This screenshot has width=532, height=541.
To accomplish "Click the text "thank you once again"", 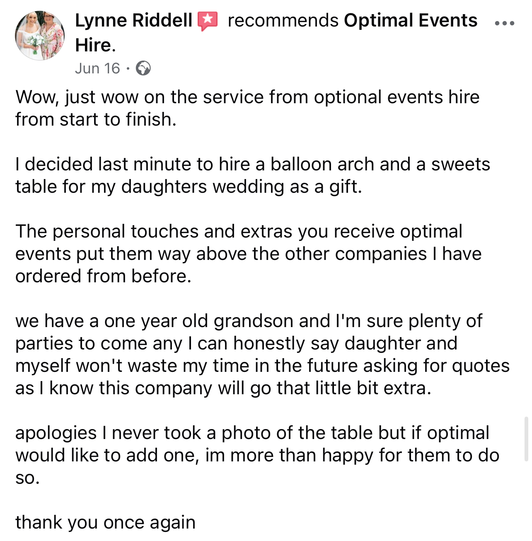I will pyautogui.click(x=105, y=522).
